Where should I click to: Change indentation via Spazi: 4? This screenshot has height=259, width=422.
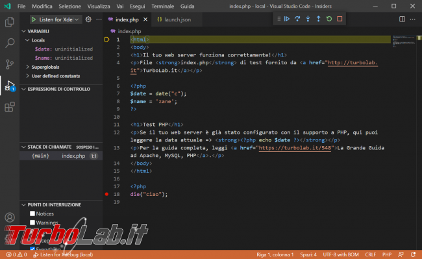pos(308,254)
